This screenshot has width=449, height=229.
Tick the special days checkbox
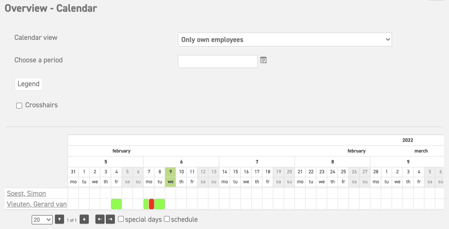pyautogui.click(x=121, y=219)
